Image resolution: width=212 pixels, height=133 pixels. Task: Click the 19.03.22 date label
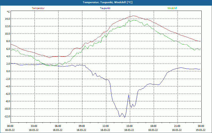(x=201, y=130)
